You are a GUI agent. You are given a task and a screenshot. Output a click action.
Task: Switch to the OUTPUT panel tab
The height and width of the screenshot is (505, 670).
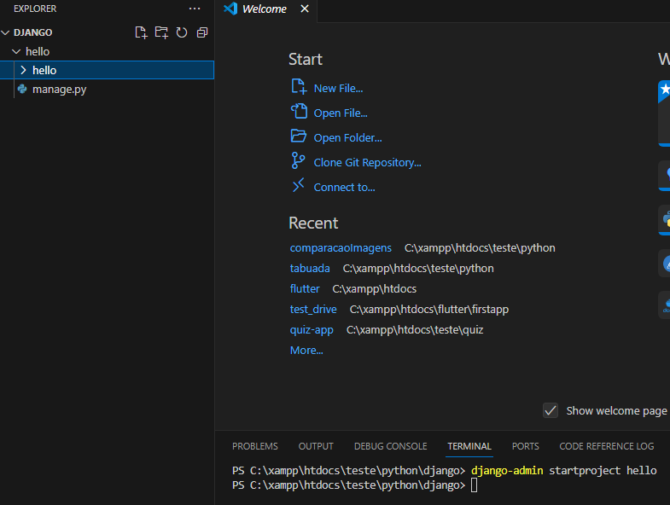click(316, 446)
